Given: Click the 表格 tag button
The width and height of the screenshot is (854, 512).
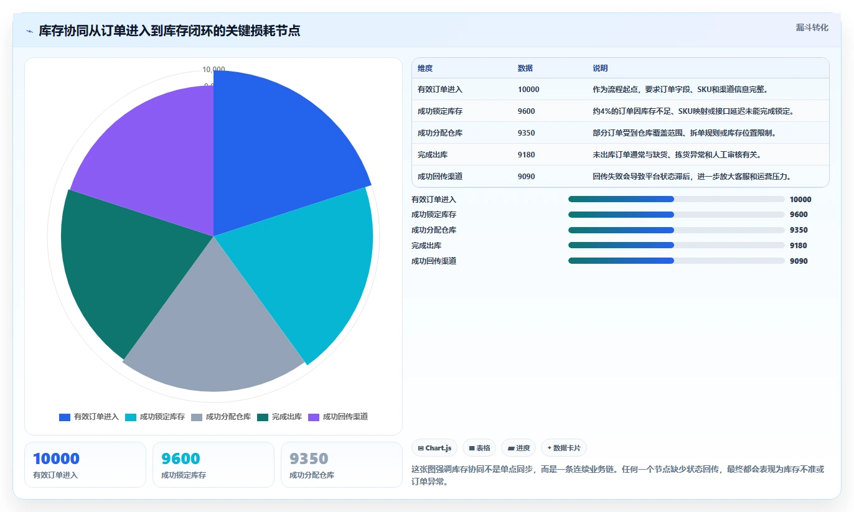Looking at the screenshot, I should [x=479, y=448].
